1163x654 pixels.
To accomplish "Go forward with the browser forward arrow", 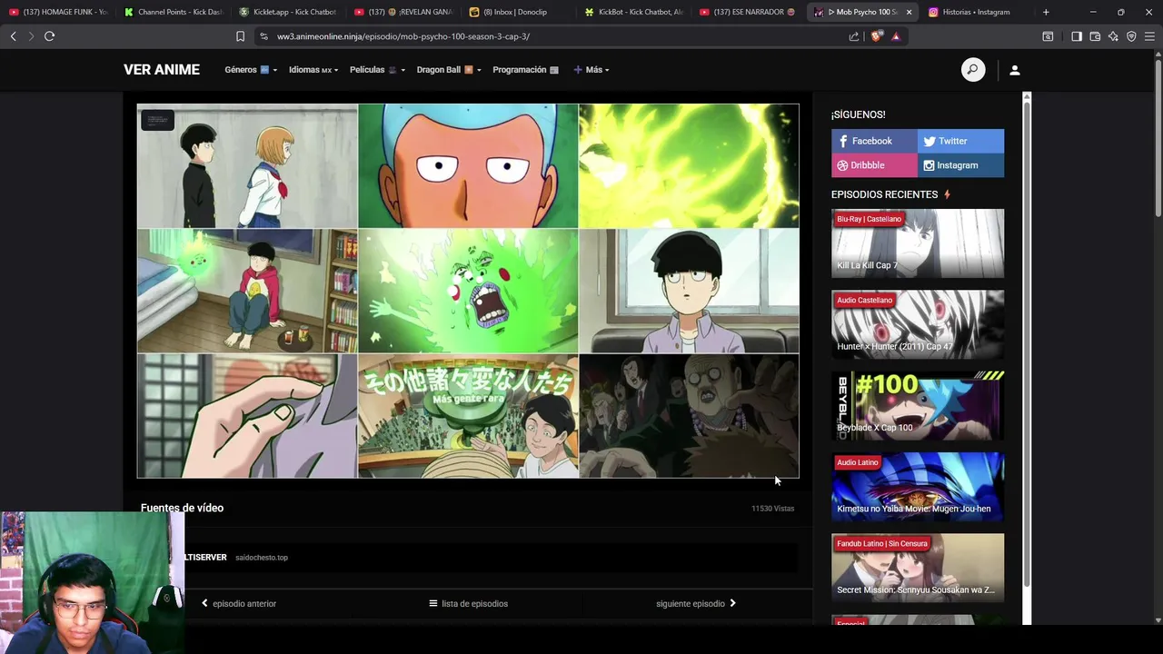I will click(31, 36).
